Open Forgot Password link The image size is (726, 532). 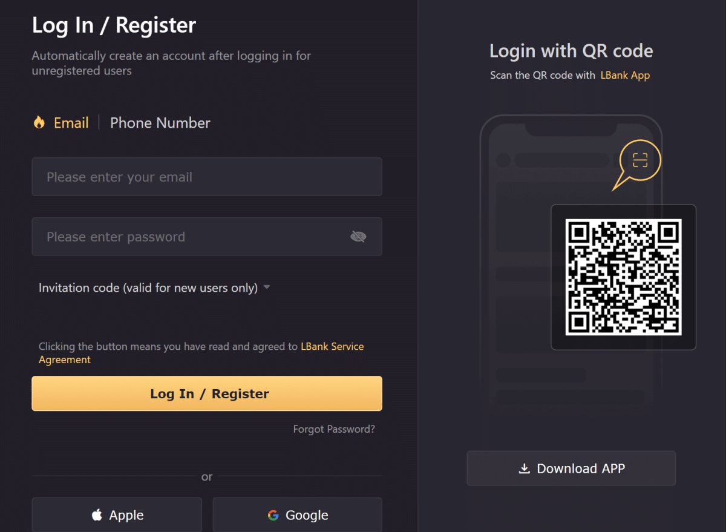pos(334,429)
